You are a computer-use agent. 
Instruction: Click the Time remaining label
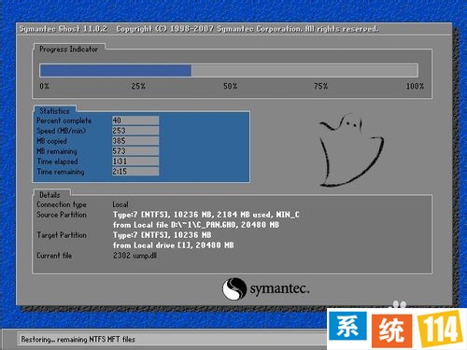click(61, 172)
